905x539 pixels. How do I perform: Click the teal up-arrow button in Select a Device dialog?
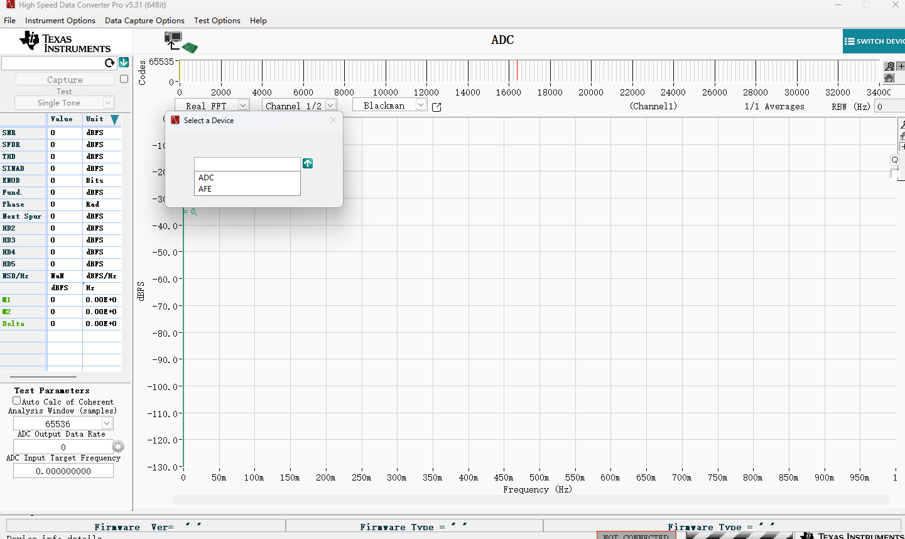tap(308, 163)
